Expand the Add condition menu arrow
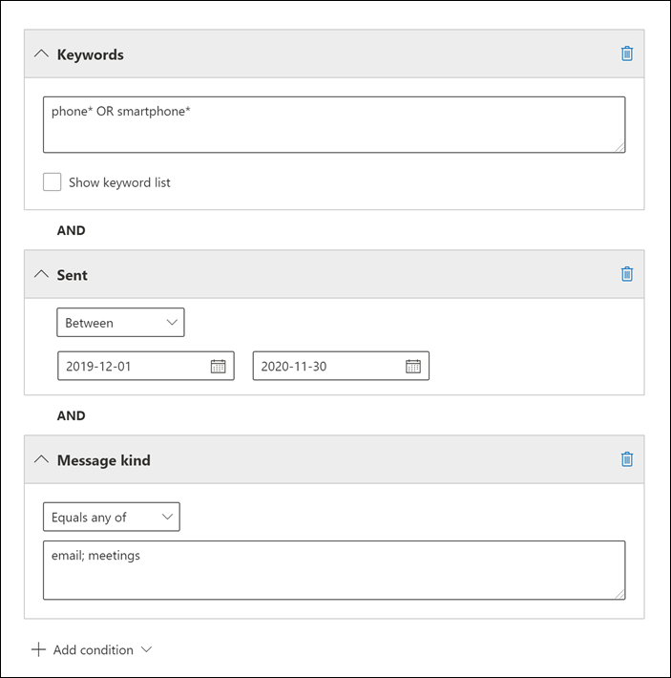 click(x=146, y=649)
